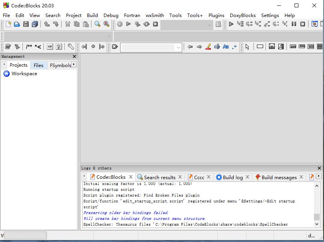The height and width of the screenshot is (242, 324).
Task: Reveal previous log tabs via left arrow
Action: 84,176
